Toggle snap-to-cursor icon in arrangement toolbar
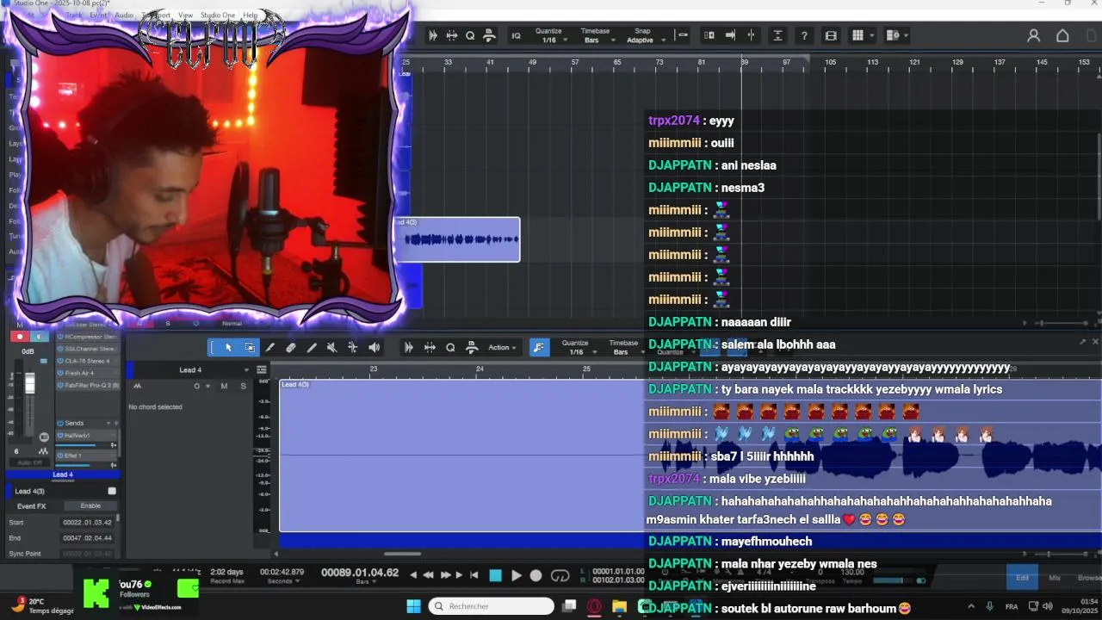Image resolution: width=1102 pixels, height=620 pixels. [751, 35]
